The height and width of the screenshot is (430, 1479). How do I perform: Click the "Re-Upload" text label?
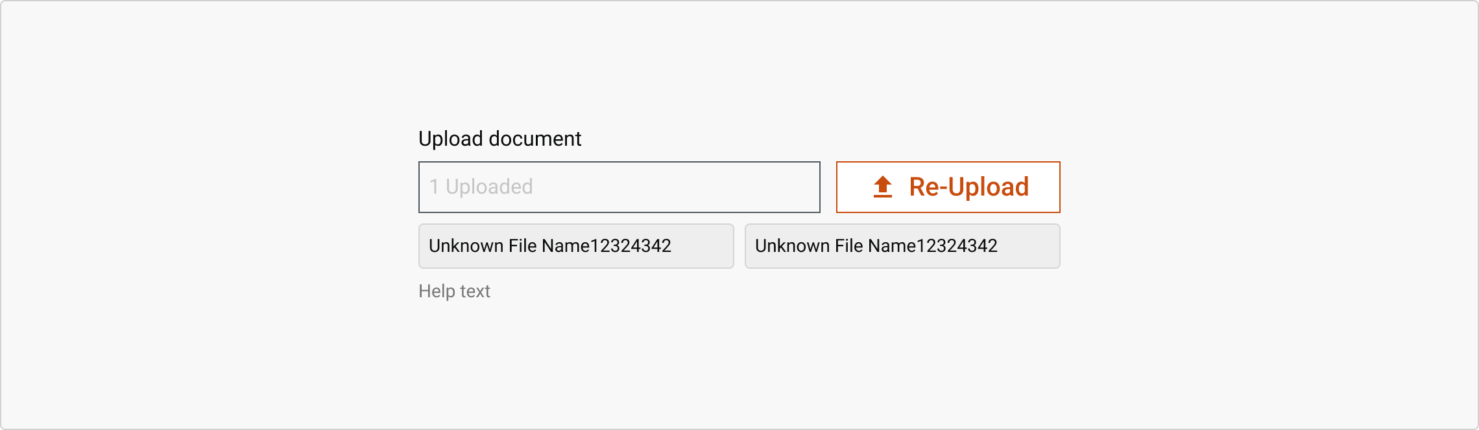click(968, 187)
